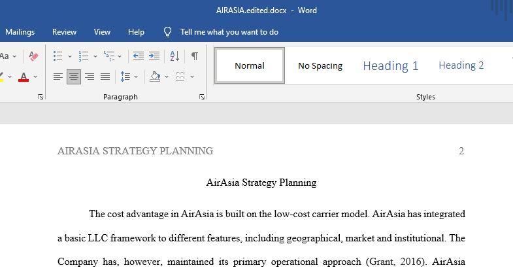This screenshot has height=278, width=513.
Task: Click the AirAsia Strategy Planning title
Action: tap(261, 182)
